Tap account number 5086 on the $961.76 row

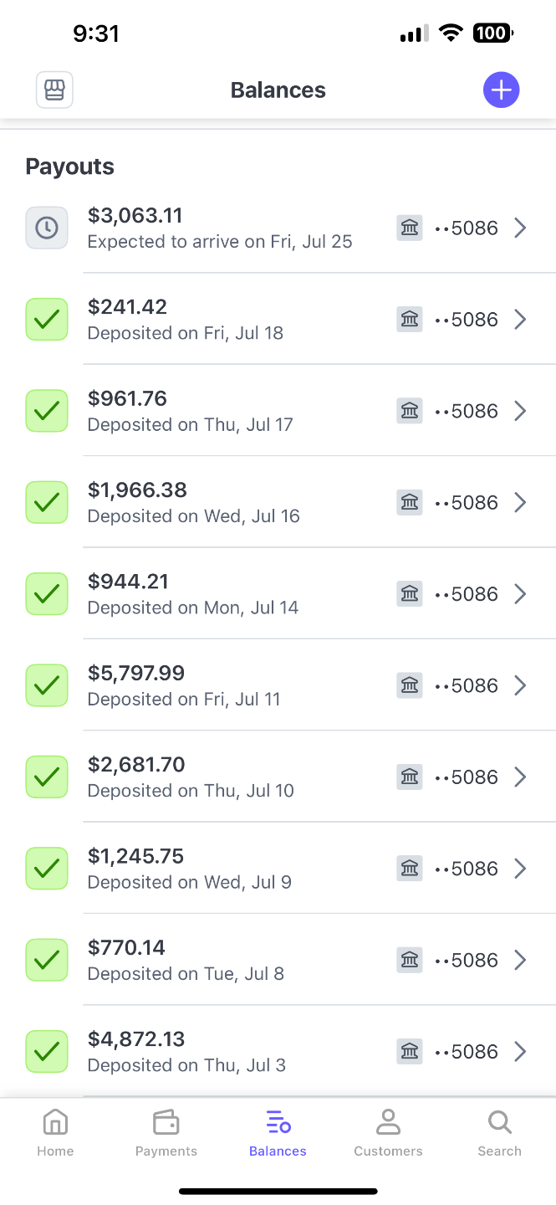467,411
